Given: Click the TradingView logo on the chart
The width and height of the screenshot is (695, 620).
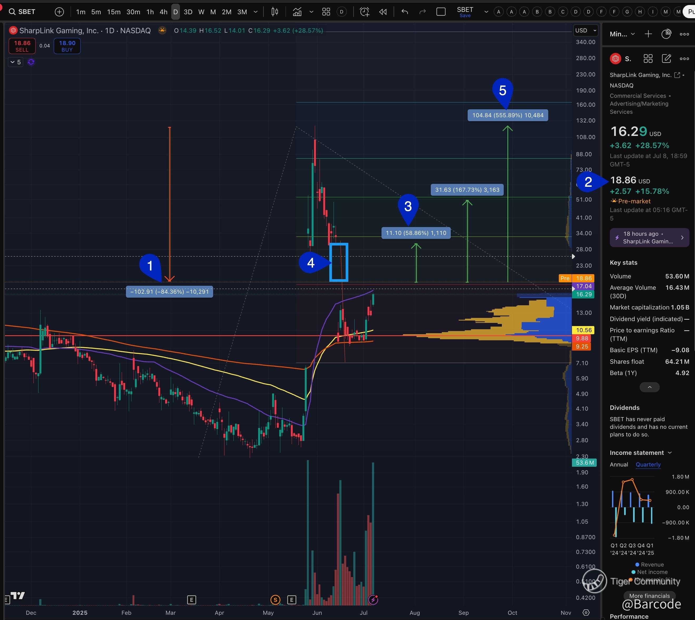Looking at the screenshot, I should tap(18, 595).
